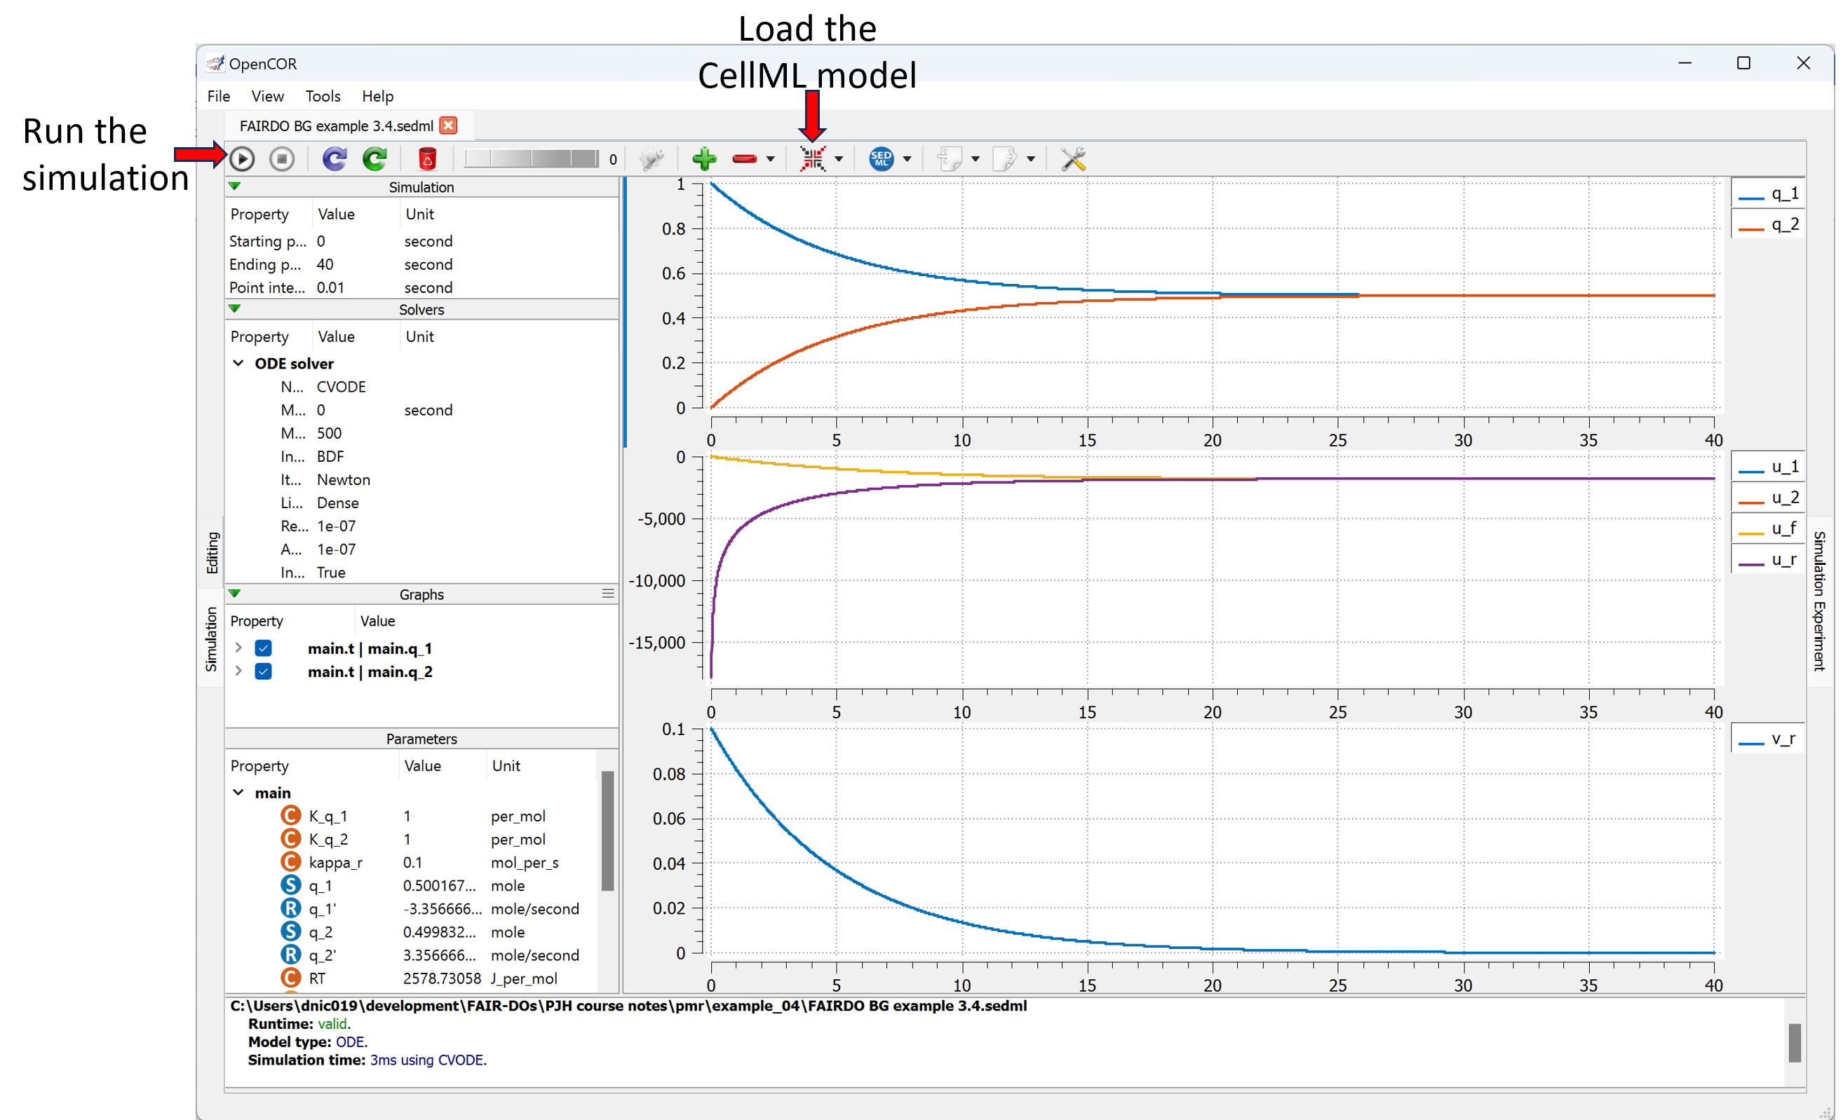1843x1120 pixels.
Task: Click the SED-ML export icon
Action: tap(881, 158)
